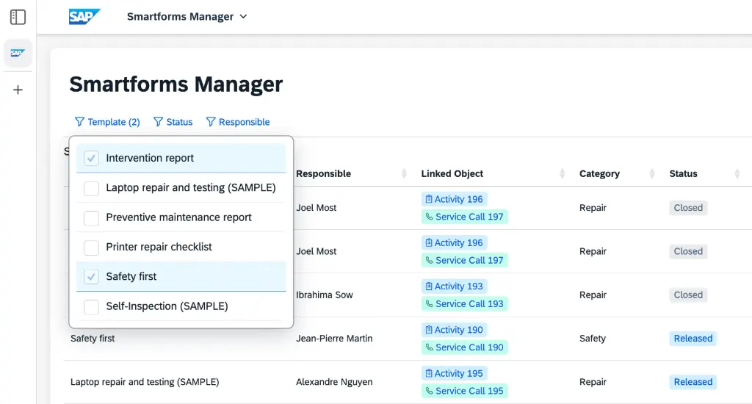Click the Safety category cell
Image resolution: width=752 pixels, height=404 pixels.
pyautogui.click(x=593, y=339)
